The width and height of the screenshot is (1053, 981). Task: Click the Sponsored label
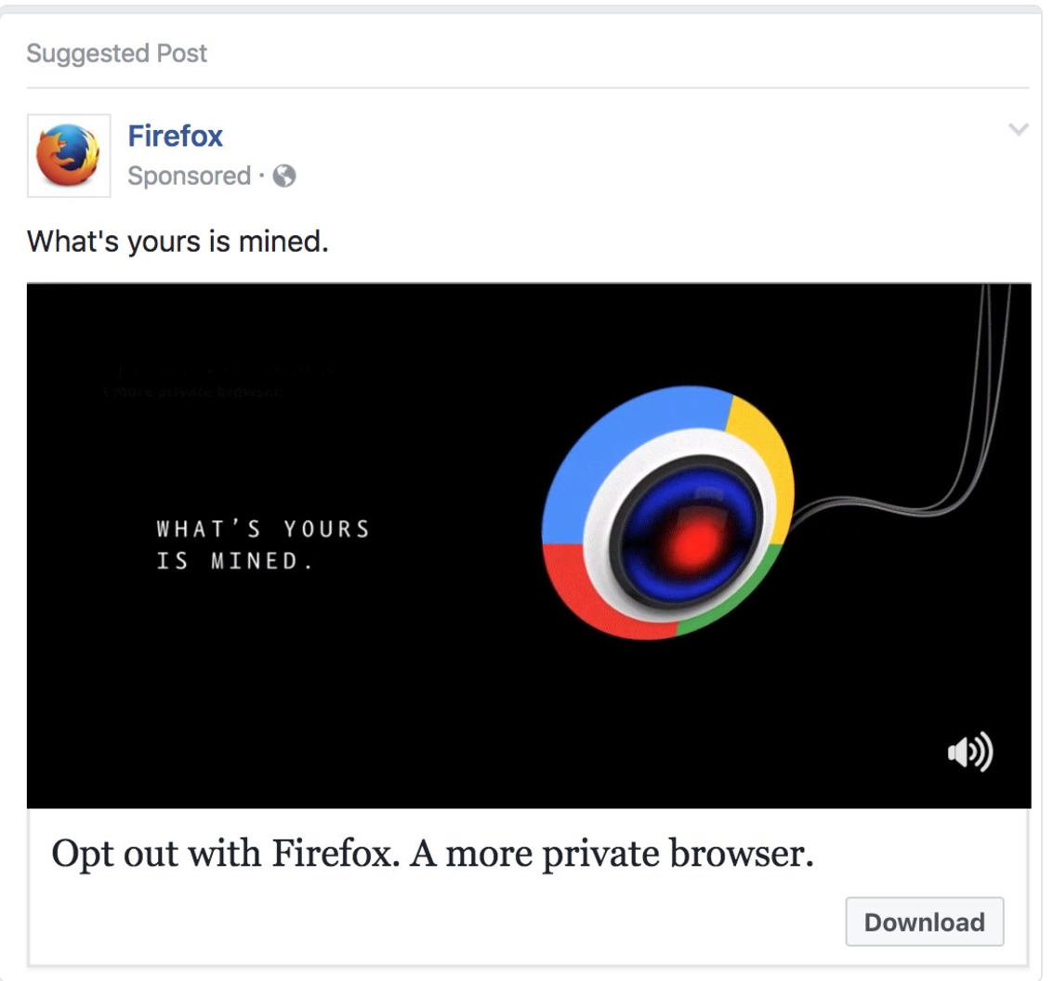189,176
